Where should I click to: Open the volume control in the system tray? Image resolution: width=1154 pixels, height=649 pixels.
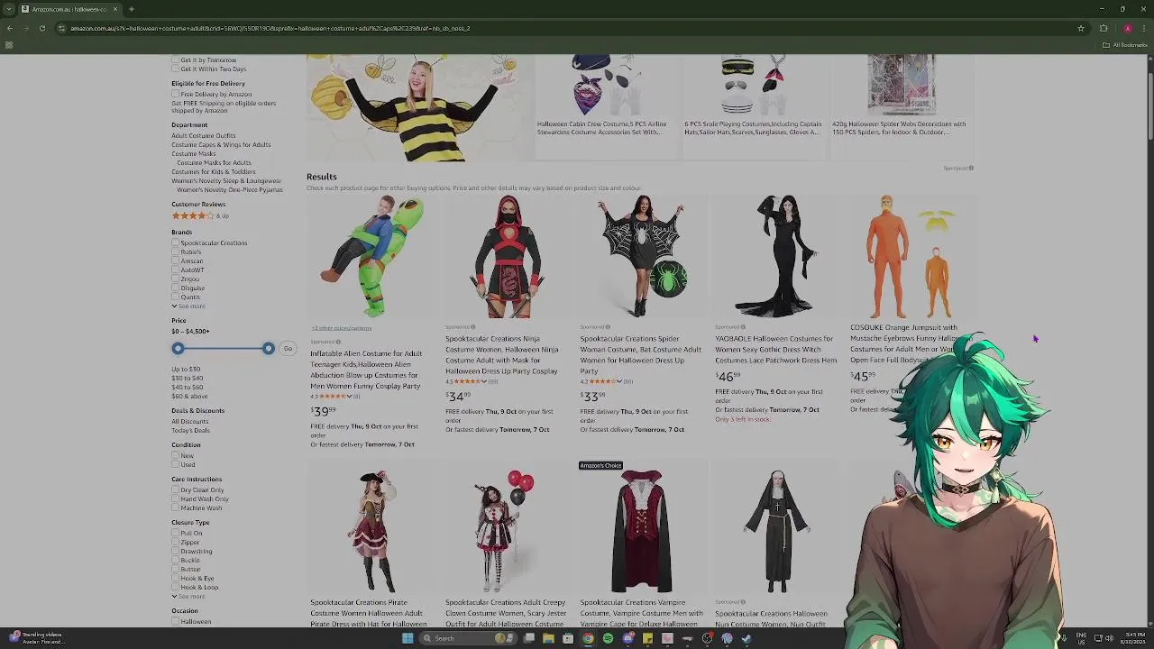pos(1109,638)
